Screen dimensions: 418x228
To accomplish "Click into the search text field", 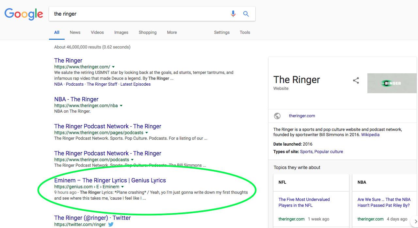I will pyautogui.click(x=137, y=14).
